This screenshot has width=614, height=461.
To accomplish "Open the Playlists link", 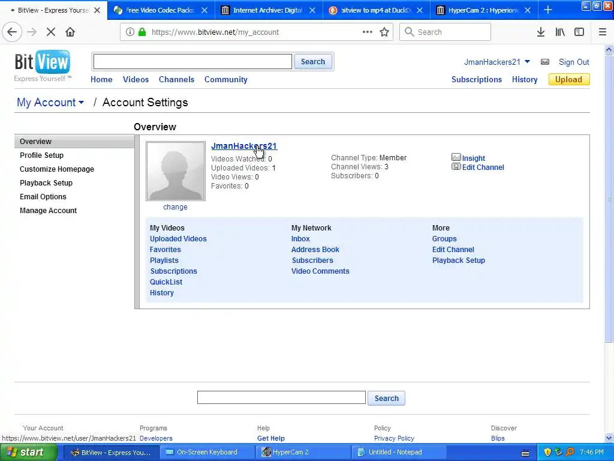I will [x=164, y=261].
